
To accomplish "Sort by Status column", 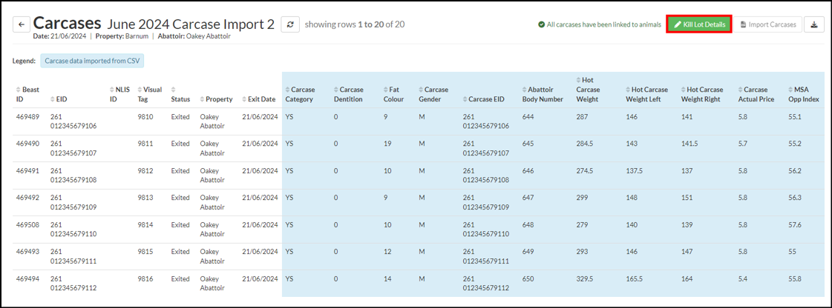I will pos(180,94).
